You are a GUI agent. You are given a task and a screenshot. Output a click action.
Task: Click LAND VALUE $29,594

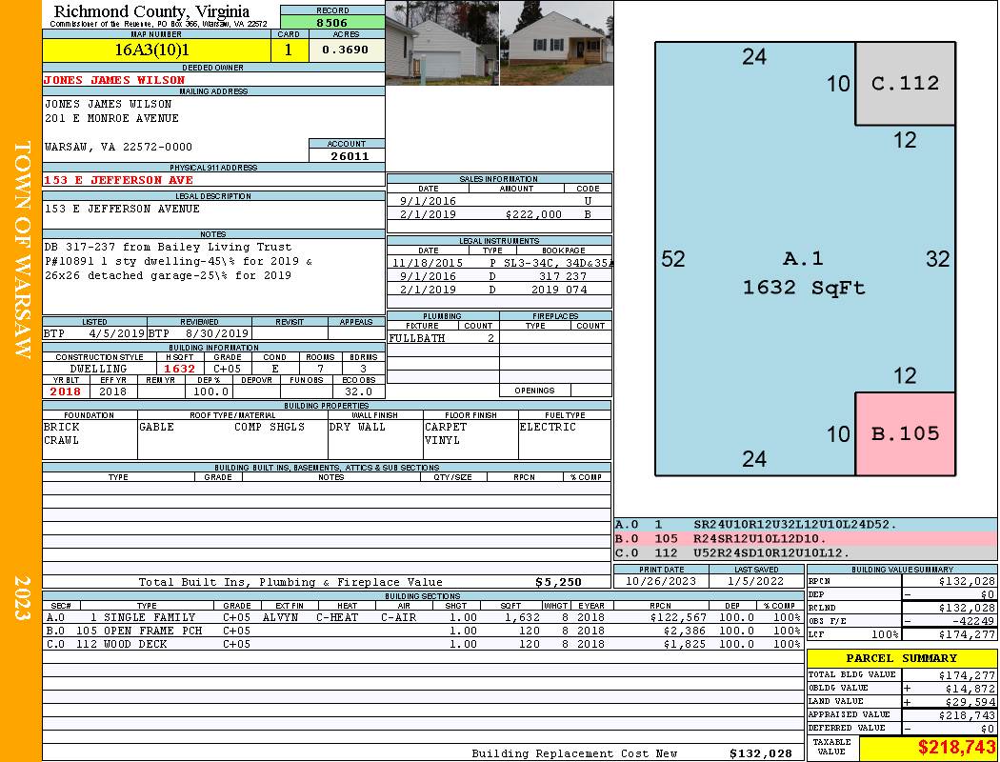[x=970, y=702]
